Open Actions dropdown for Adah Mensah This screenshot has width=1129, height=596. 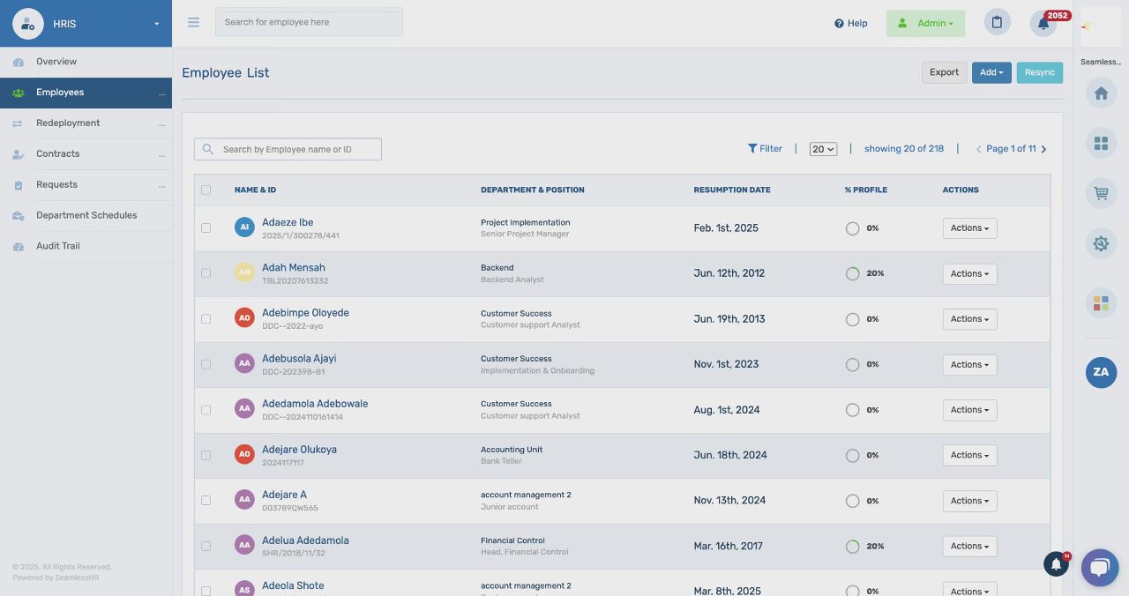[969, 274]
